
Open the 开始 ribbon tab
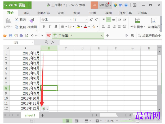click(x=10, y=13)
